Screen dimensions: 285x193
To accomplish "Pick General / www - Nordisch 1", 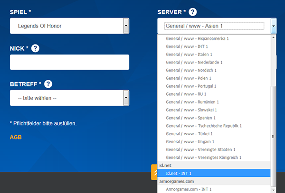I will pos(214,70).
